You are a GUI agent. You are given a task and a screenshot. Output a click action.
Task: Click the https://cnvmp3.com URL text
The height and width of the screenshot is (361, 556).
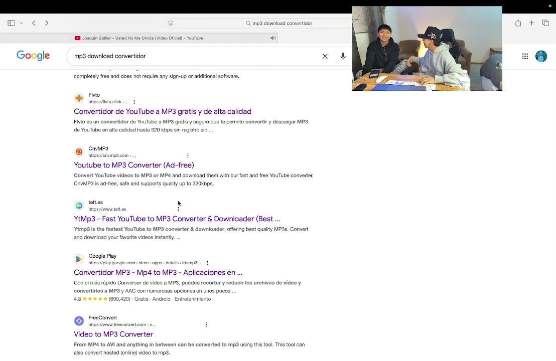click(x=112, y=155)
